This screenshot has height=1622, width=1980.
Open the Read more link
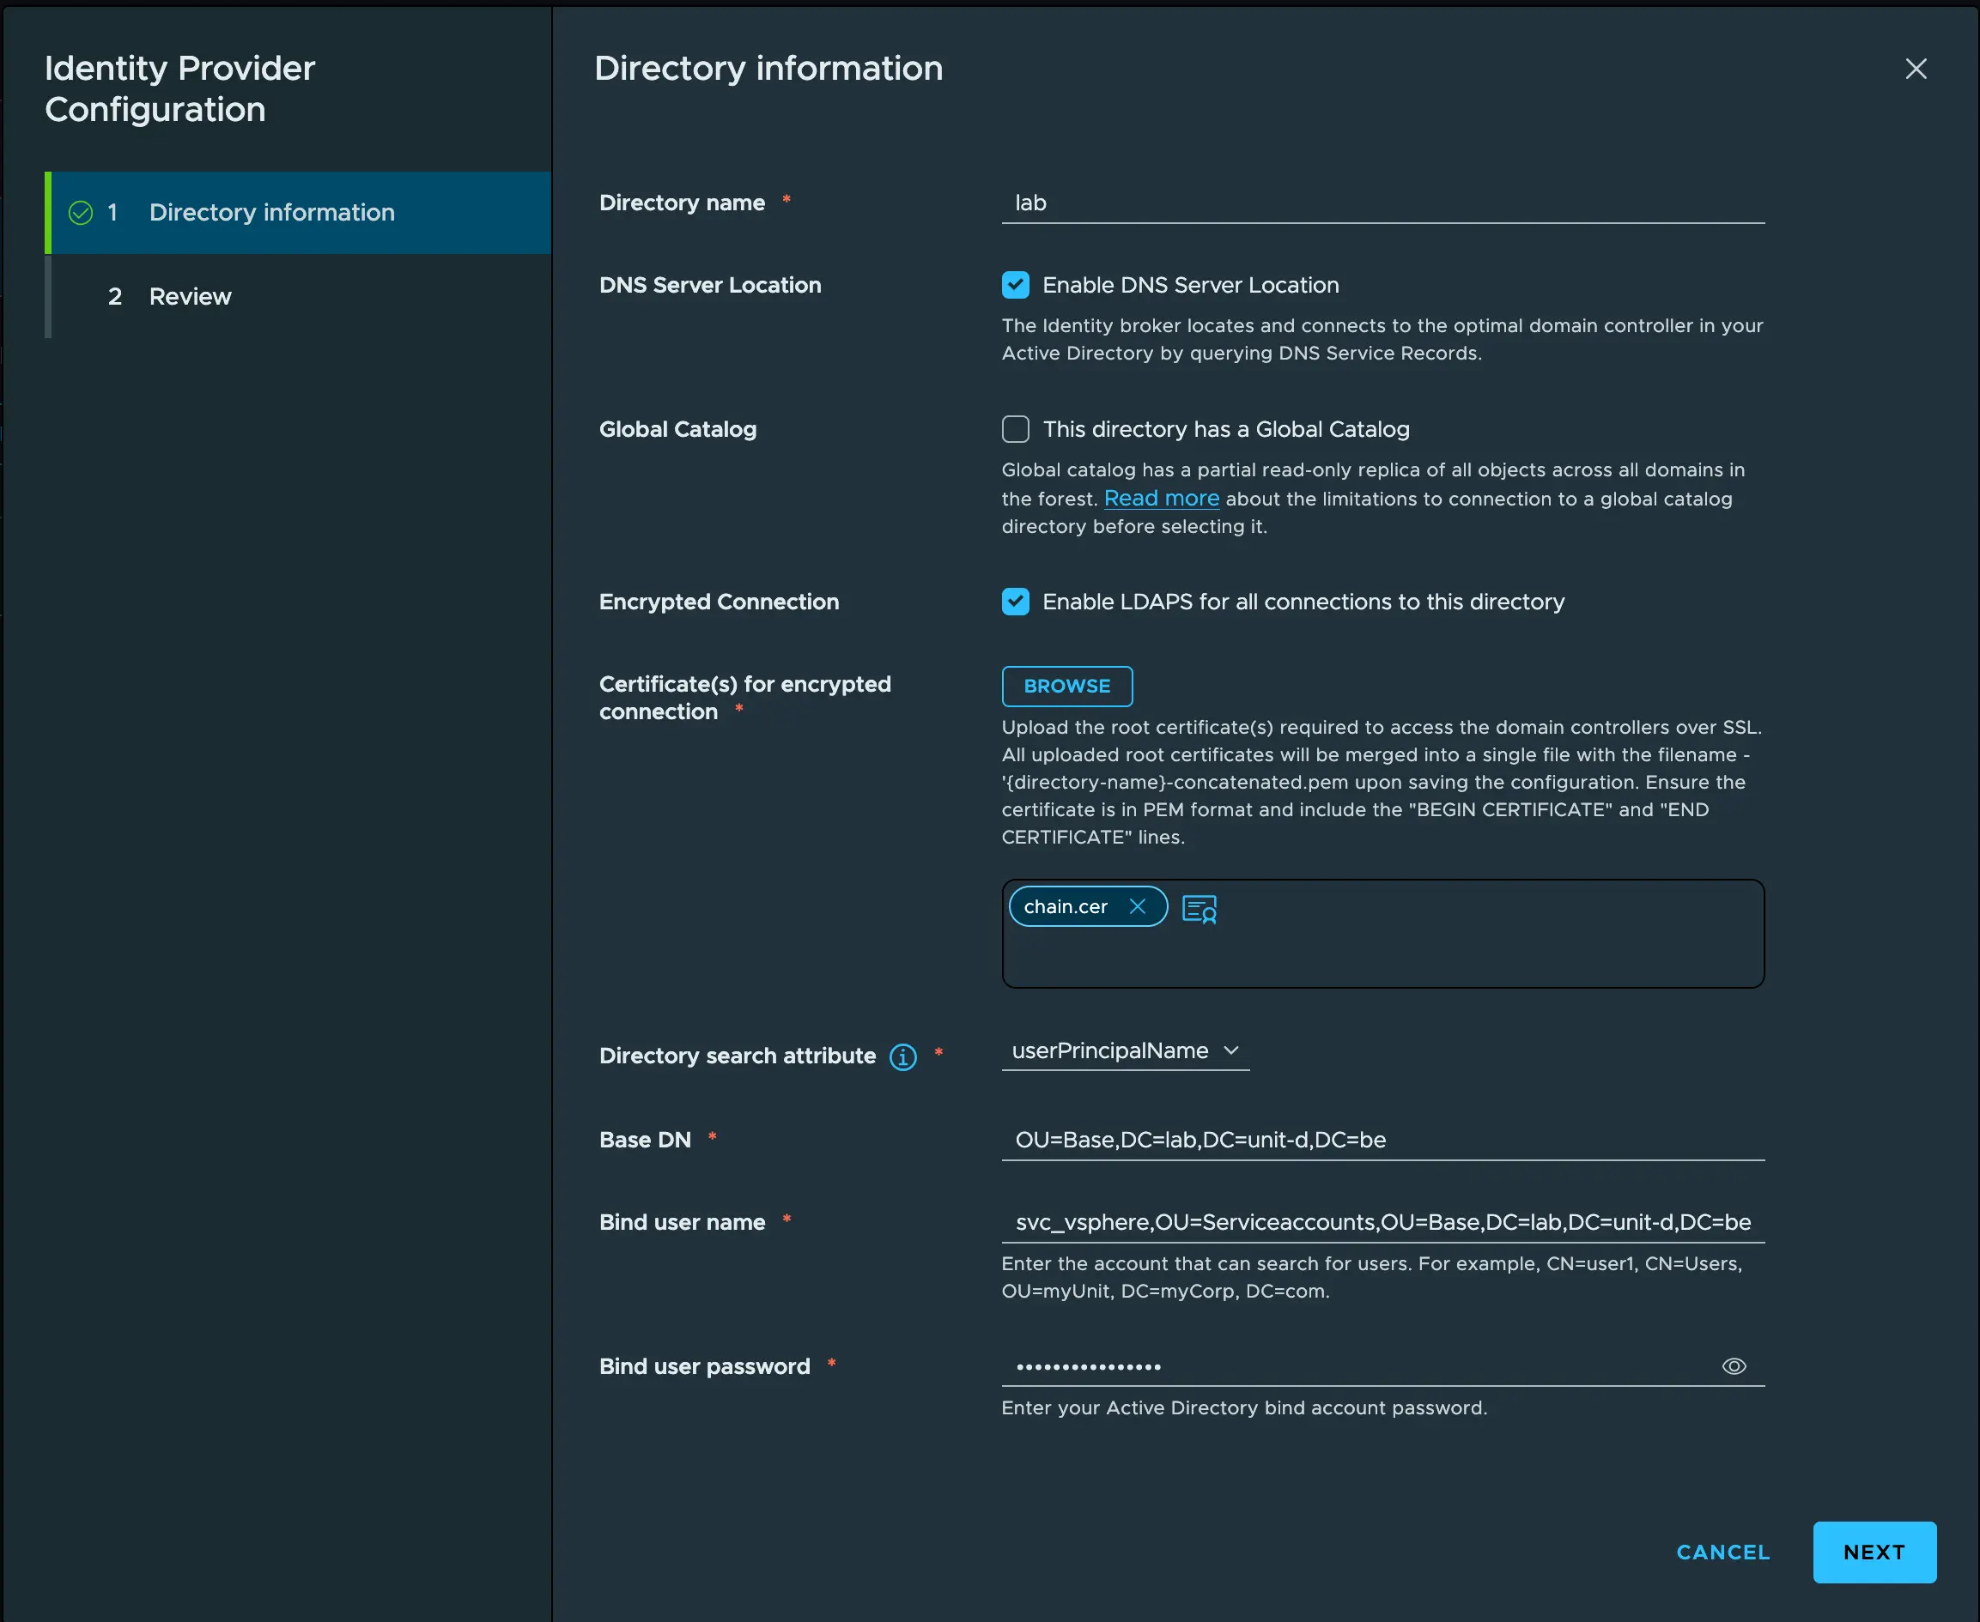pyautogui.click(x=1161, y=498)
